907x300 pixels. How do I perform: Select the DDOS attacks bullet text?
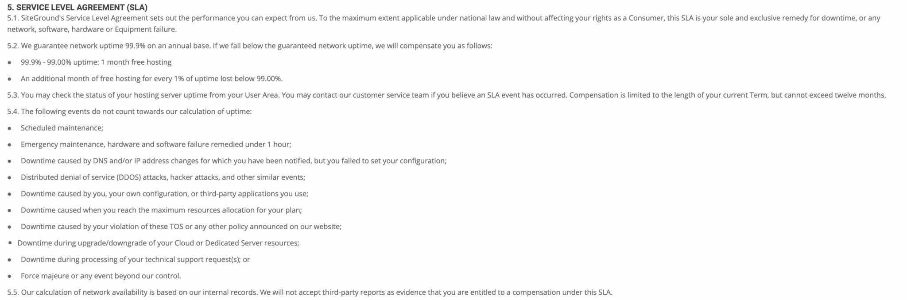click(163, 177)
